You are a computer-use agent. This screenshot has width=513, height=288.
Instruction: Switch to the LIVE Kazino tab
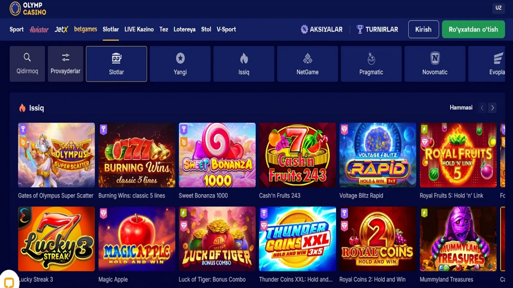139,29
